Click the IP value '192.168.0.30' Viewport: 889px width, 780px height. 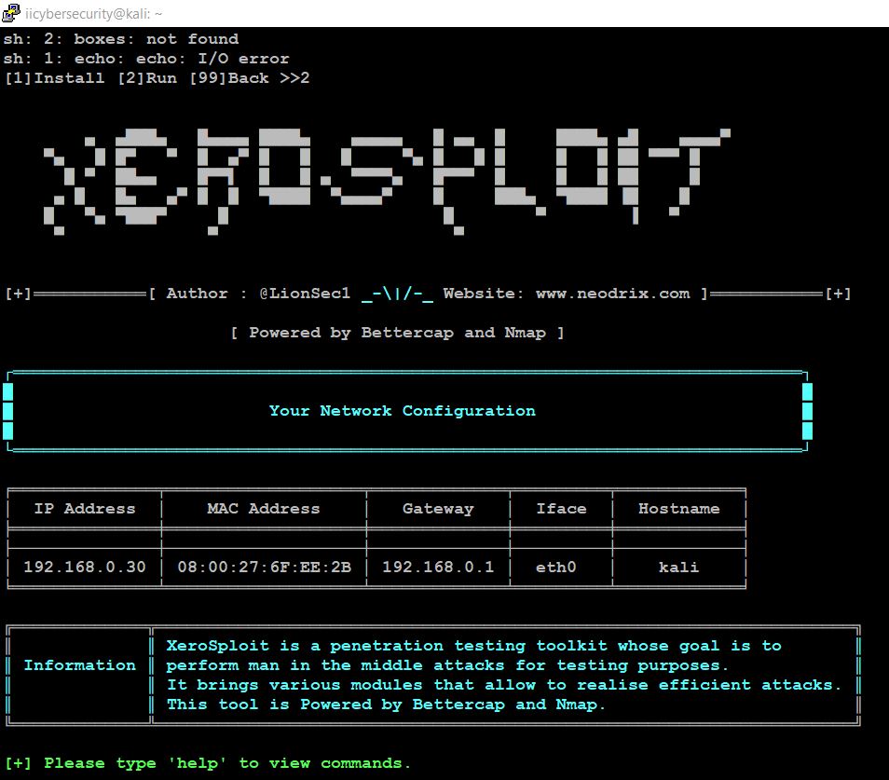pos(85,567)
